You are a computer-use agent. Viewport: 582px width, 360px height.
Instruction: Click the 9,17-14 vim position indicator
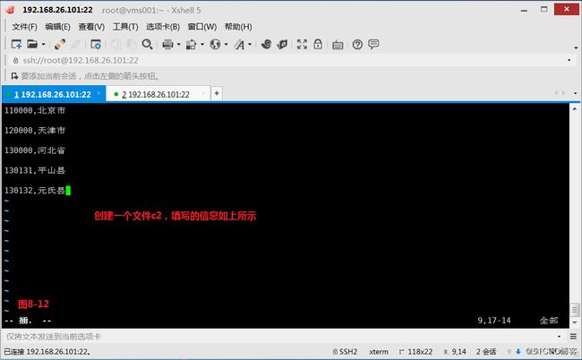pyautogui.click(x=494, y=321)
